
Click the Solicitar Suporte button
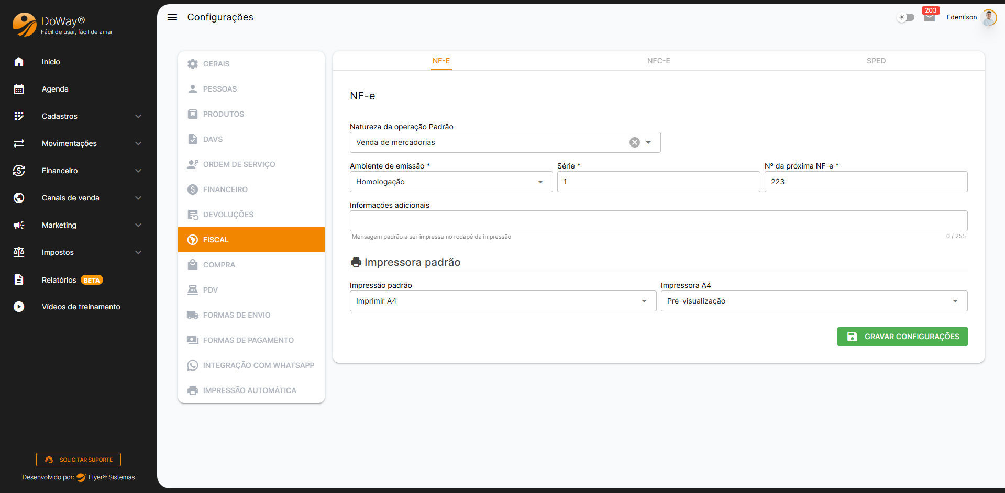click(79, 460)
